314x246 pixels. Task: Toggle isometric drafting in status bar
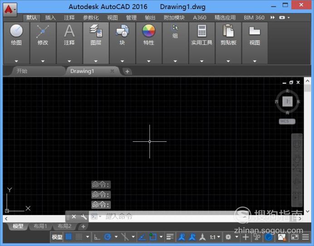125,237
